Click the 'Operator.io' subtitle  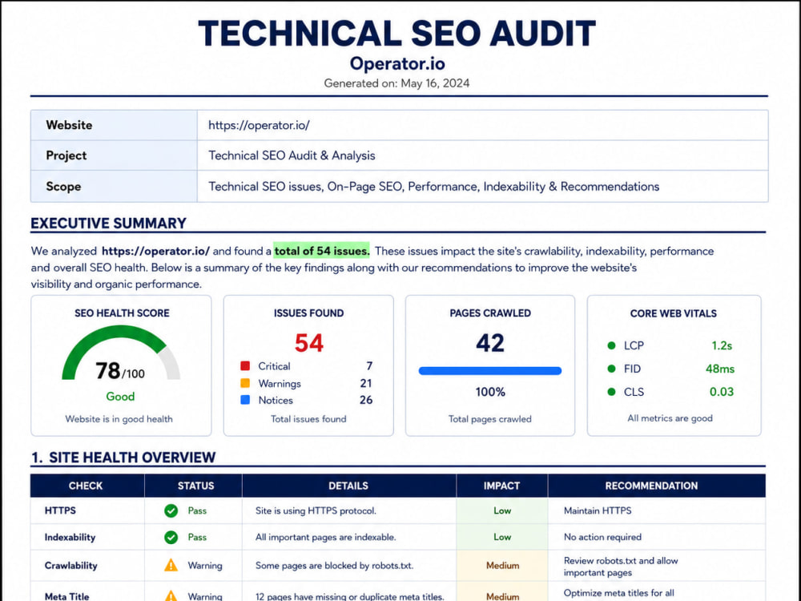pos(397,64)
